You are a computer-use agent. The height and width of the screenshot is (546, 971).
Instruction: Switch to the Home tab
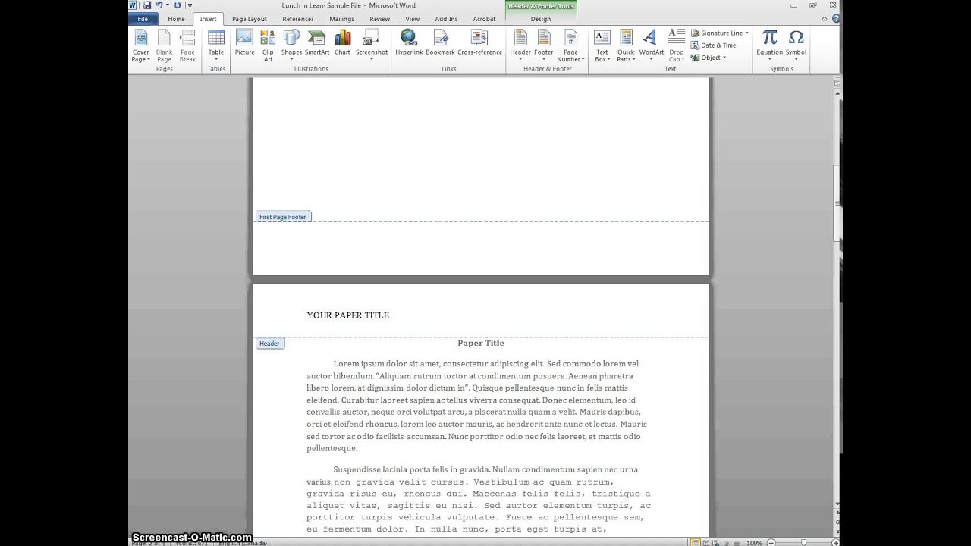176,19
